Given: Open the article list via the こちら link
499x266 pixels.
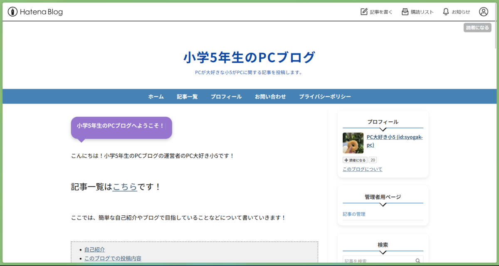Looking at the screenshot, I should 124,187.
